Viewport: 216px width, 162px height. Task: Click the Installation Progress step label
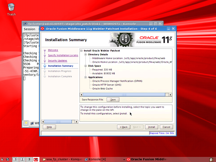point(60,71)
